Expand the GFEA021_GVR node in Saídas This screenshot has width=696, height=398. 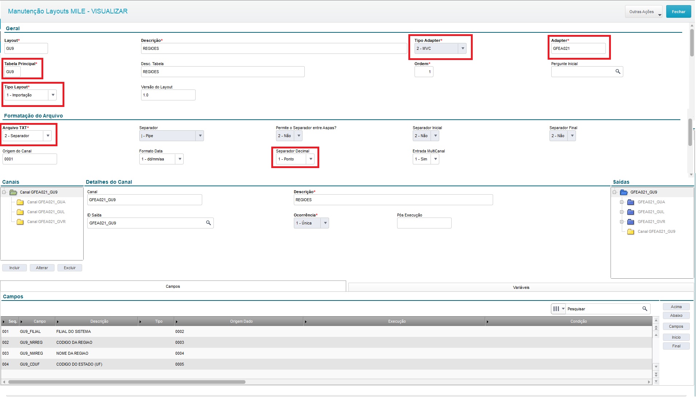(622, 222)
